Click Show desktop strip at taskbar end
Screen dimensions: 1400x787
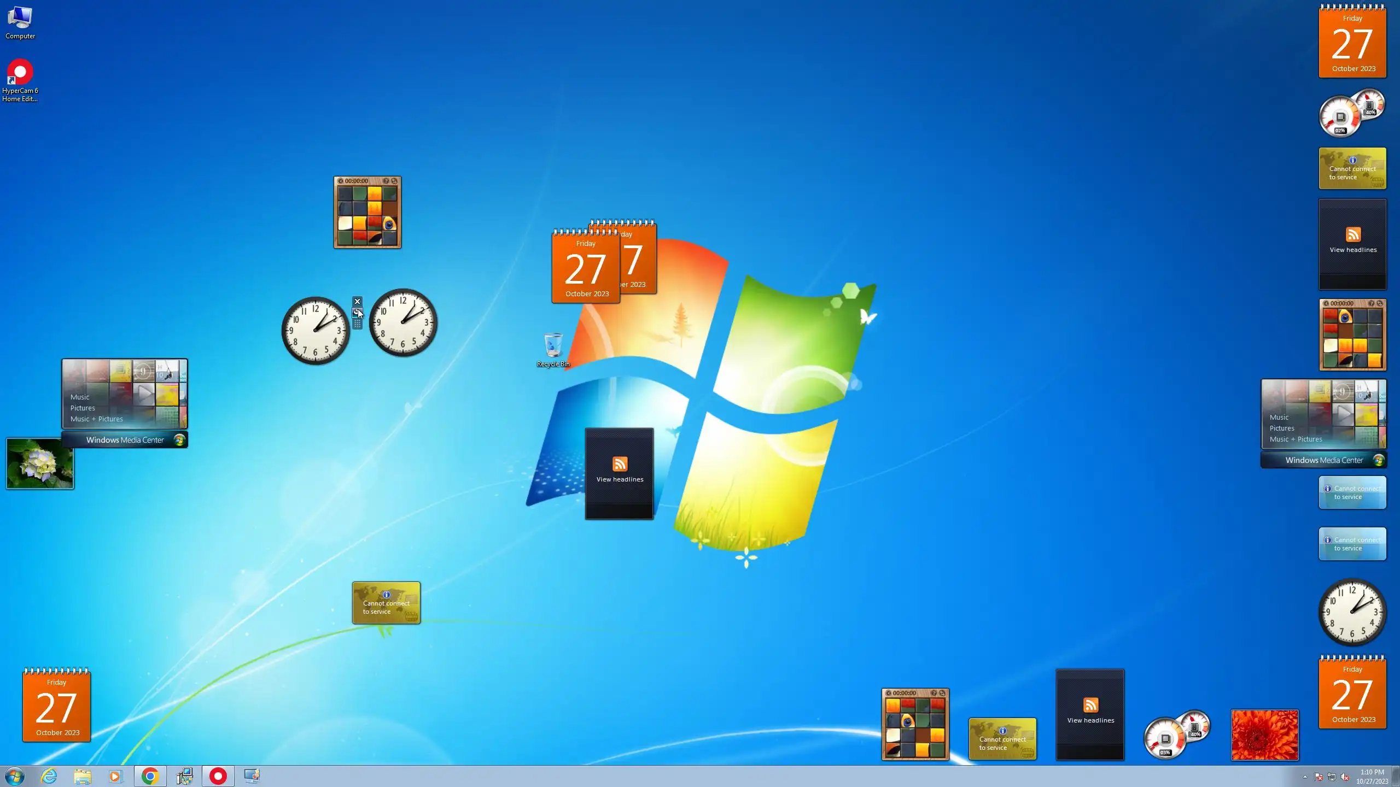(x=1396, y=776)
